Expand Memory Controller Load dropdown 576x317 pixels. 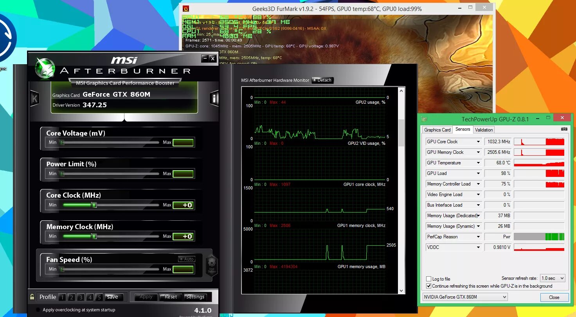pyautogui.click(x=478, y=184)
